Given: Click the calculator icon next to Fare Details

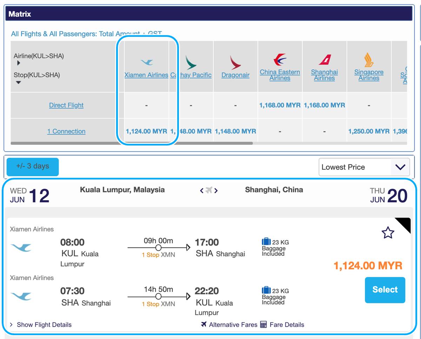Looking at the screenshot, I should (x=263, y=324).
